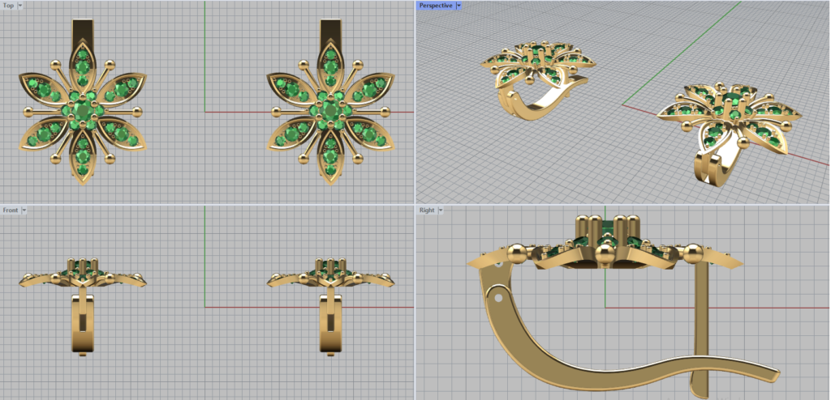Viewport: 831px width, 400px height.
Task: Open the Top viewport dropdown arrow menu
Action: tap(20, 6)
